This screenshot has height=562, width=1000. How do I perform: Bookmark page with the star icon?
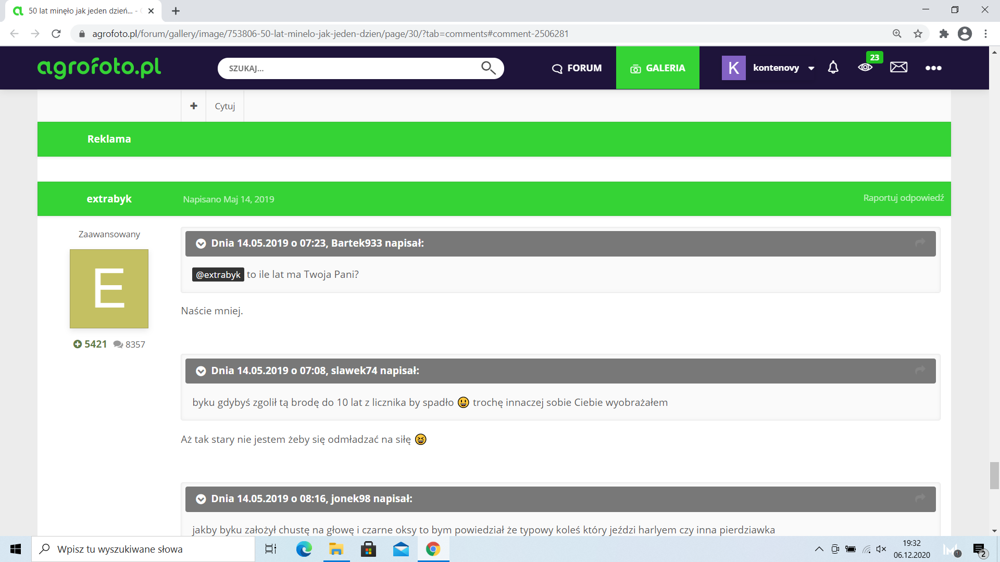[x=918, y=34]
